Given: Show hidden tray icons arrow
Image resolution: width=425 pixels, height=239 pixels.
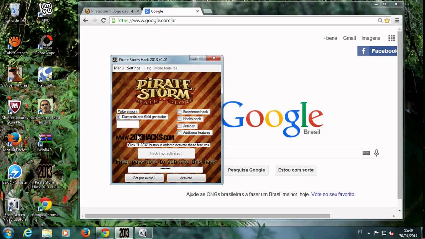Looking at the screenshot, I should click(x=368, y=233).
